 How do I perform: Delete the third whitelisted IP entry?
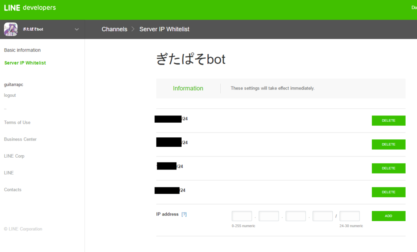(x=388, y=168)
